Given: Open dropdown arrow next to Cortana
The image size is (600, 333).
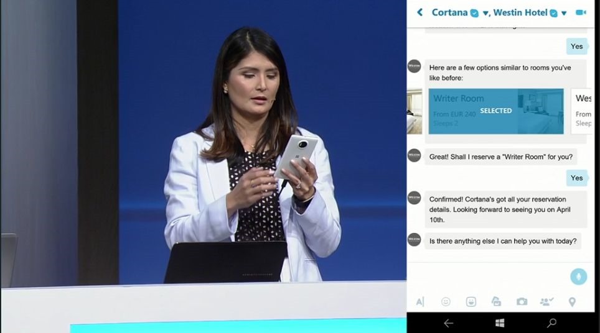Looking at the screenshot, I should pos(485,14).
